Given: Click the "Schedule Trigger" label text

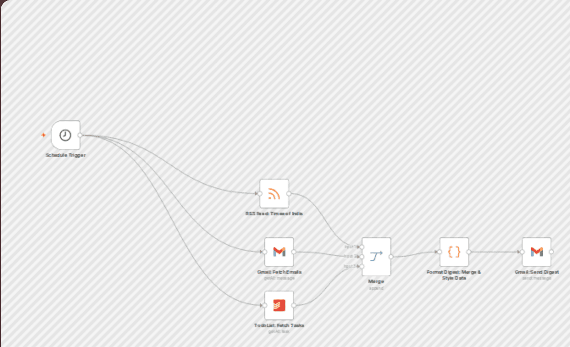Looking at the screenshot, I should coord(66,155).
